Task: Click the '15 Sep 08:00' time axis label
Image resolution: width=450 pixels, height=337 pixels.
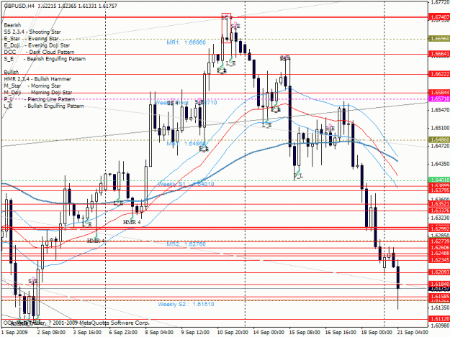Action: (305, 333)
